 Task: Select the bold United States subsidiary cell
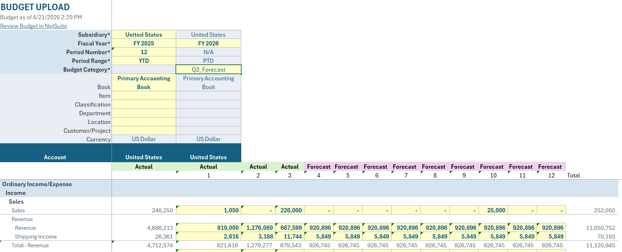pyautogui.click(x=144, y=35)
